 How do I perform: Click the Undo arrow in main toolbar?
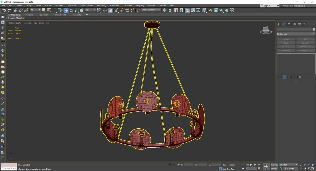4,10
